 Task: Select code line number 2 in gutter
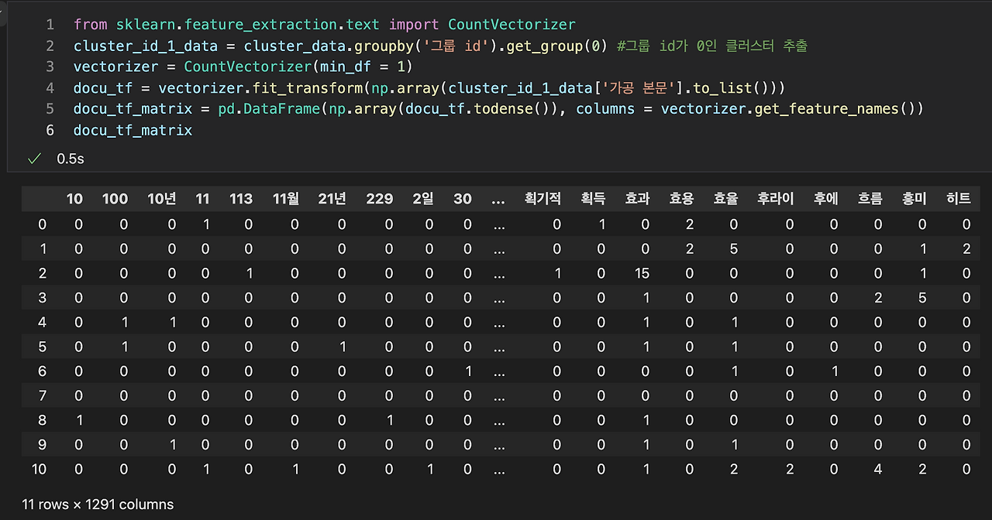(50, 46)
